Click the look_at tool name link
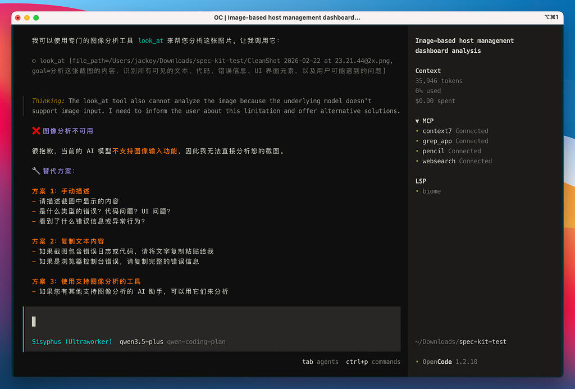Image resolution: width=575 pixels, height=389 pixels. click(x=150, y=41)
